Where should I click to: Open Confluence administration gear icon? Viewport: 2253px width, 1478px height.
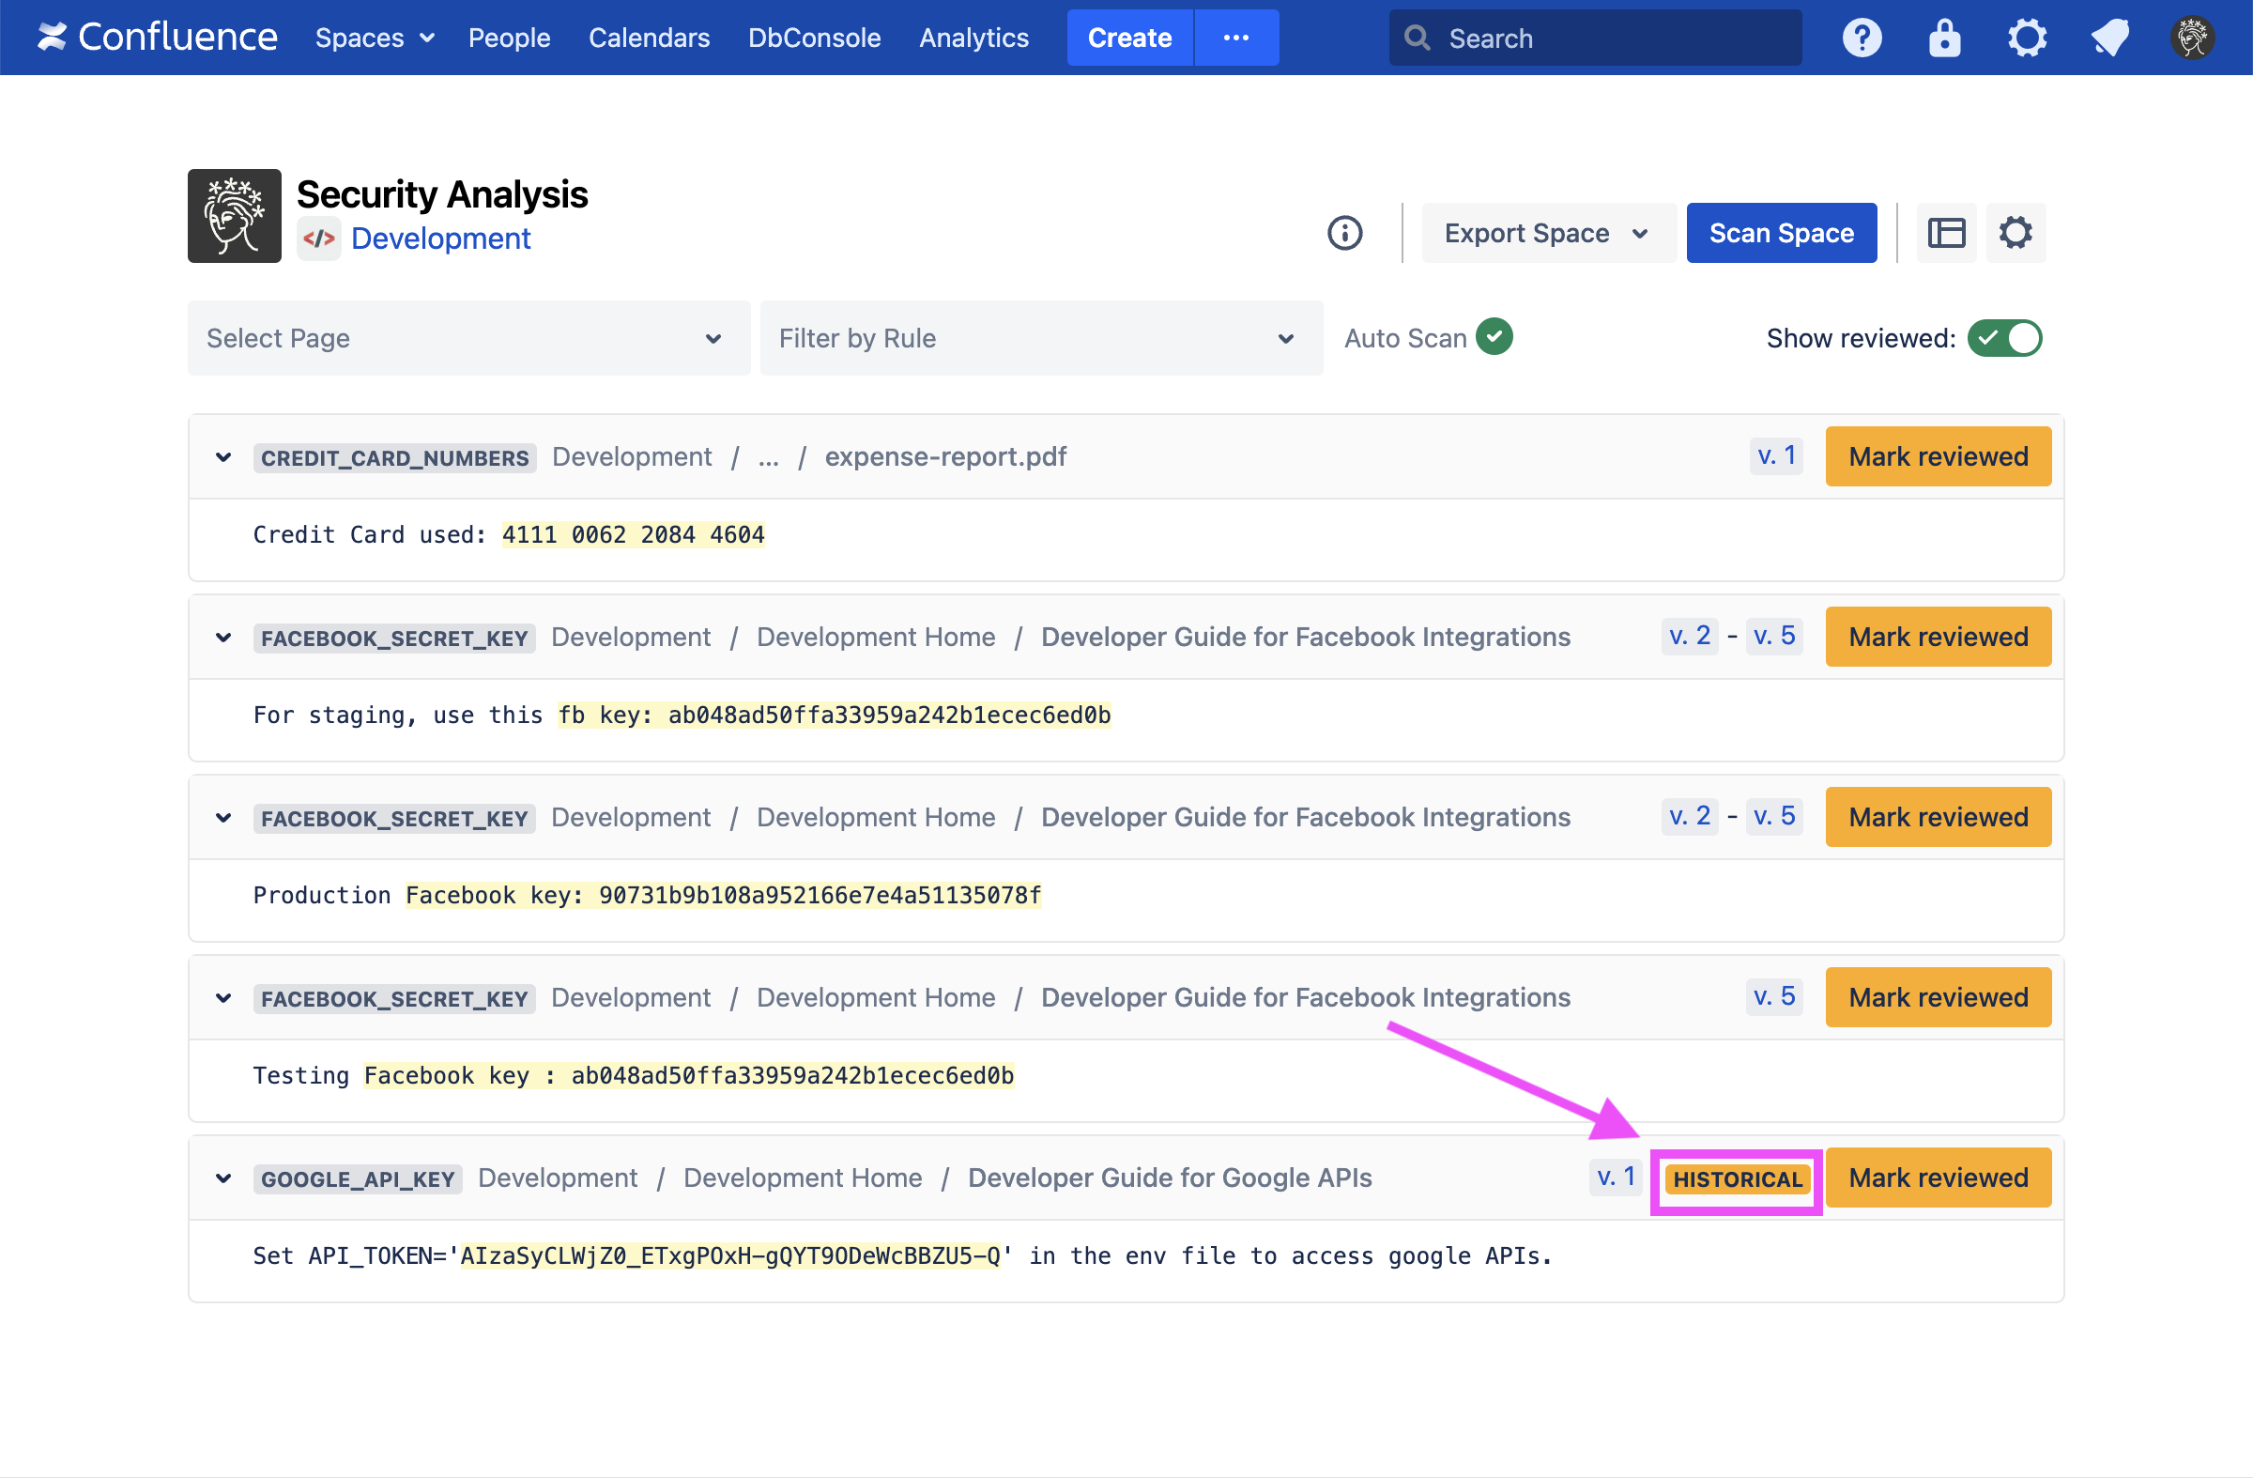tap(2027, 38)
